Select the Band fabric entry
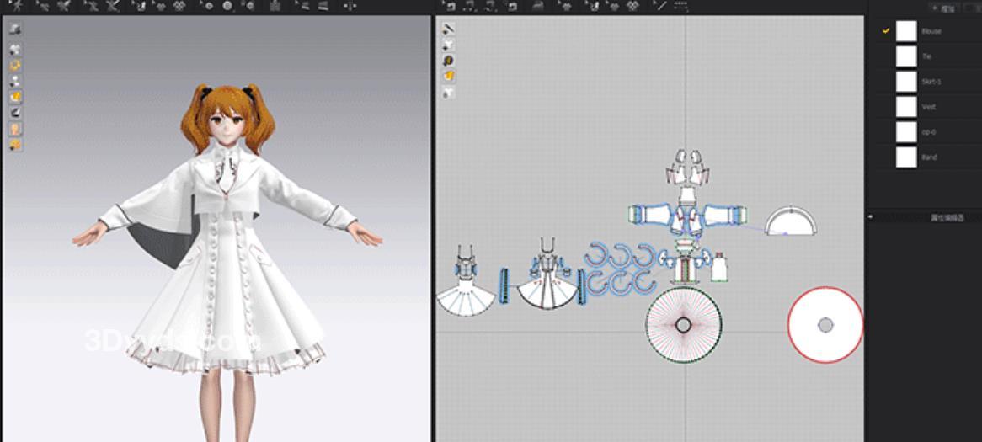 [x=928, y=157]
